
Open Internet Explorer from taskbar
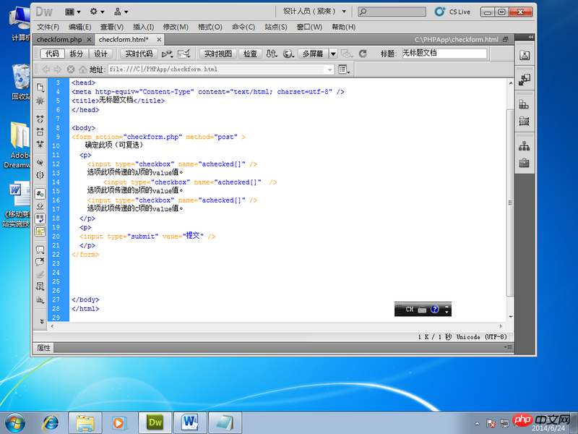tap(51, 422)
